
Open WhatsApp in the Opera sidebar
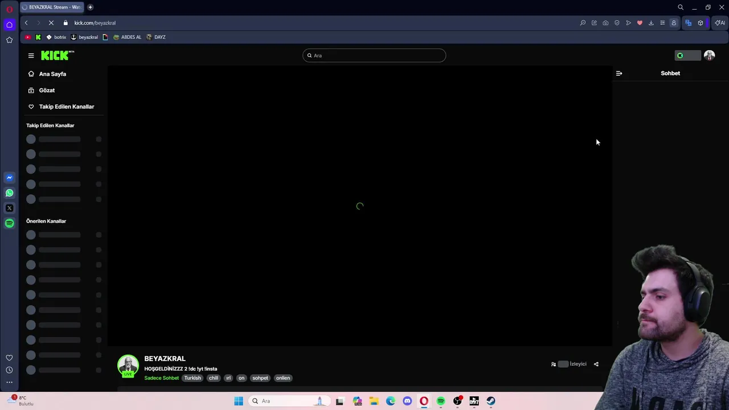9,193
